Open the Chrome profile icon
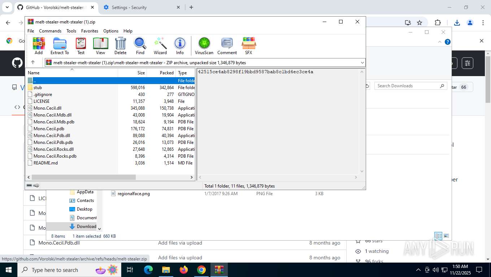The height and width of the screenshot is (277, 491). pyautogui.click(x=470, y=22)
